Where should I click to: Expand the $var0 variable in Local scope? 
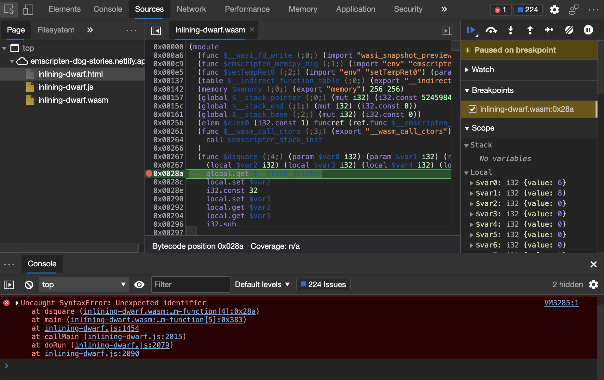click(x=472, y=183)
